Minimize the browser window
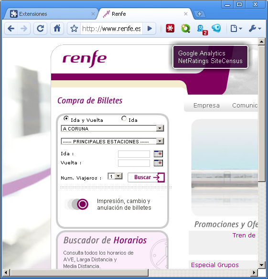The height and width of the screenshot is (279, 268). pos(227,5)
